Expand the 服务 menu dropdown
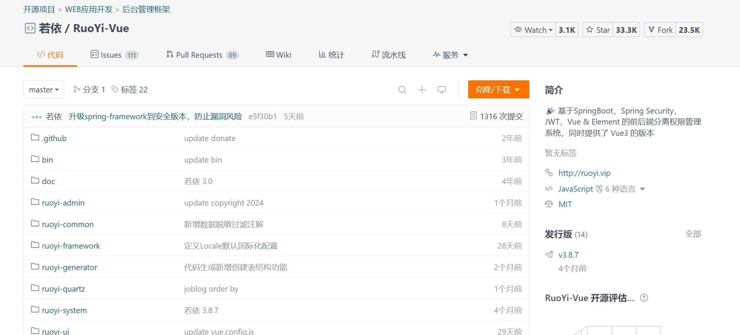This screenshot has width=740, height=335. 450,55
